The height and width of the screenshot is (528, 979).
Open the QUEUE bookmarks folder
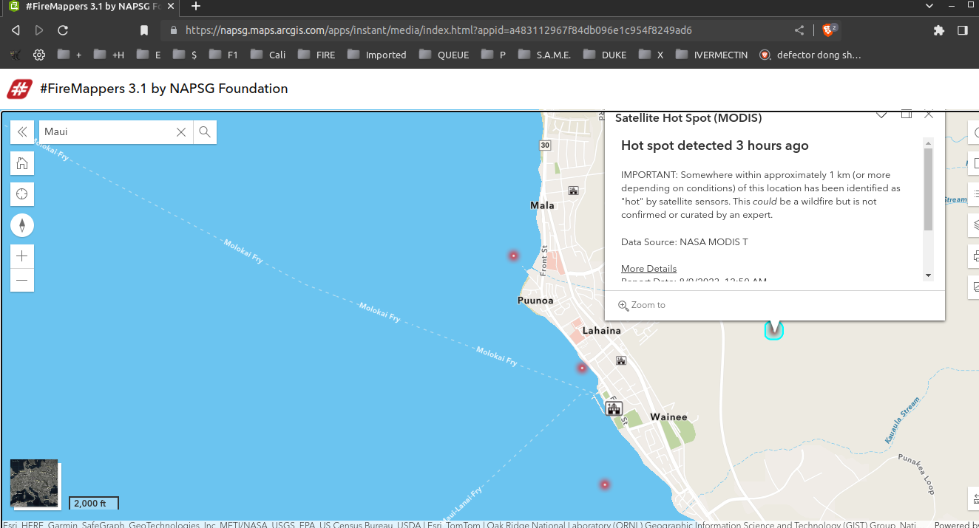point(444,55)
